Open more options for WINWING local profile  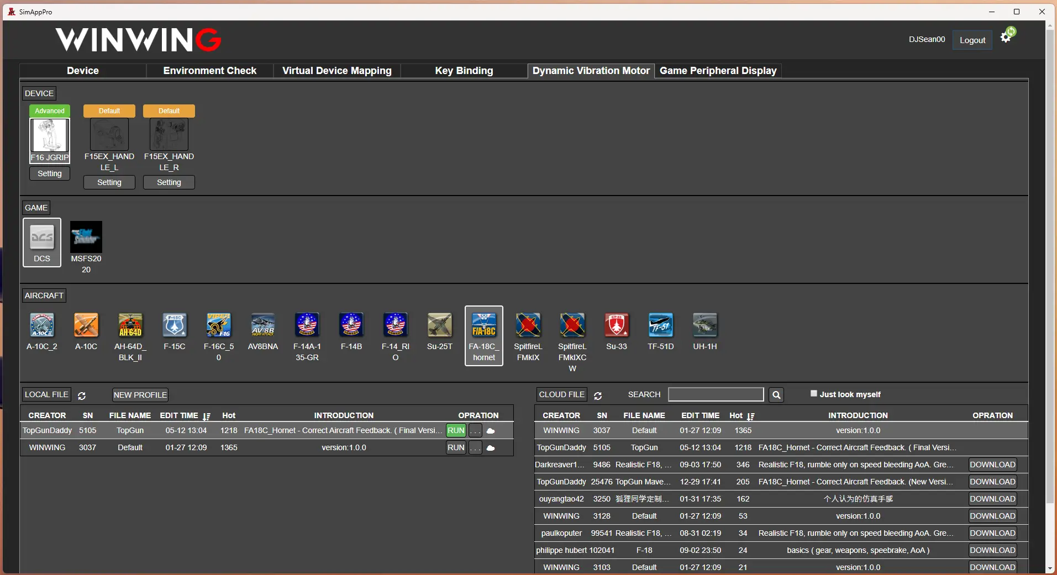point(475,448)
